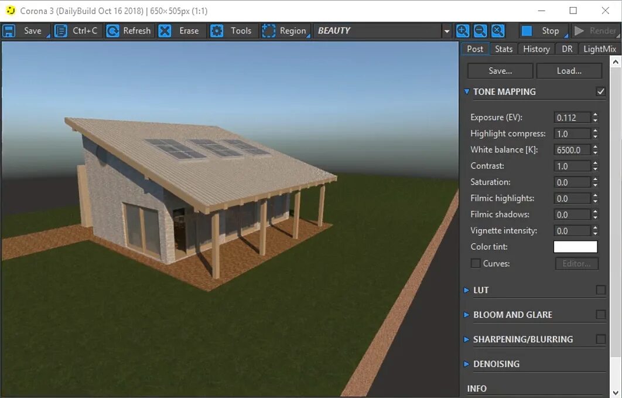The height and width of the screenshot is (398, 622).
Task: Click the Render play triangle icon
Action: pyautogui.click(x=579, y=30)
